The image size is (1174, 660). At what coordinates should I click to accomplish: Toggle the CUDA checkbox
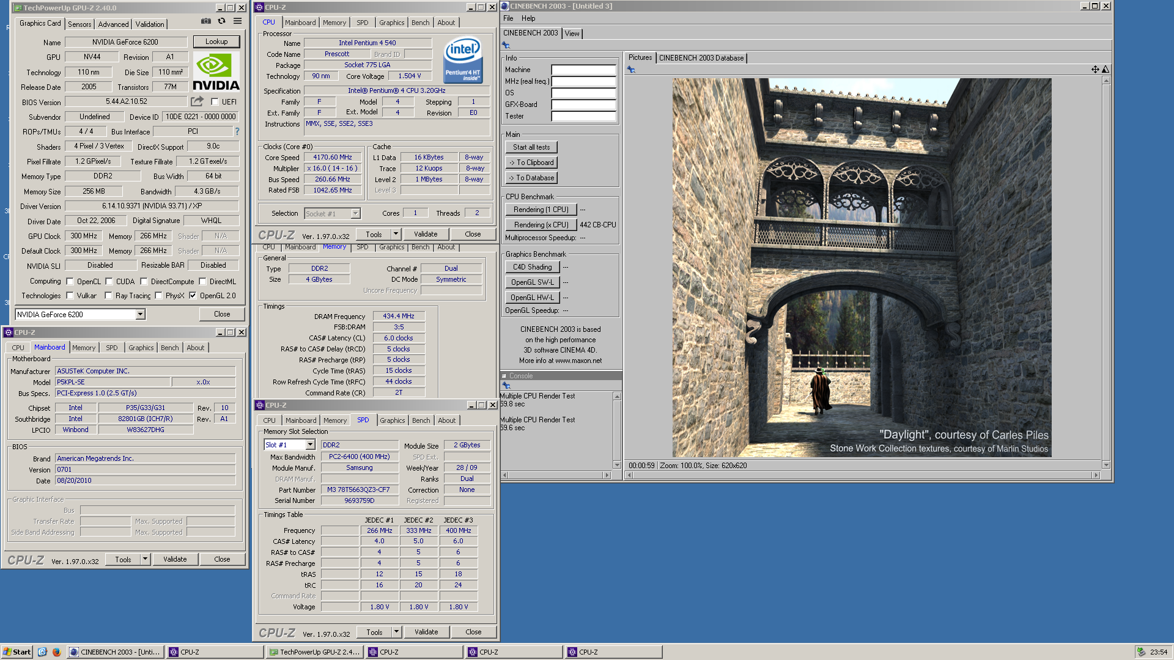point(109,282)
